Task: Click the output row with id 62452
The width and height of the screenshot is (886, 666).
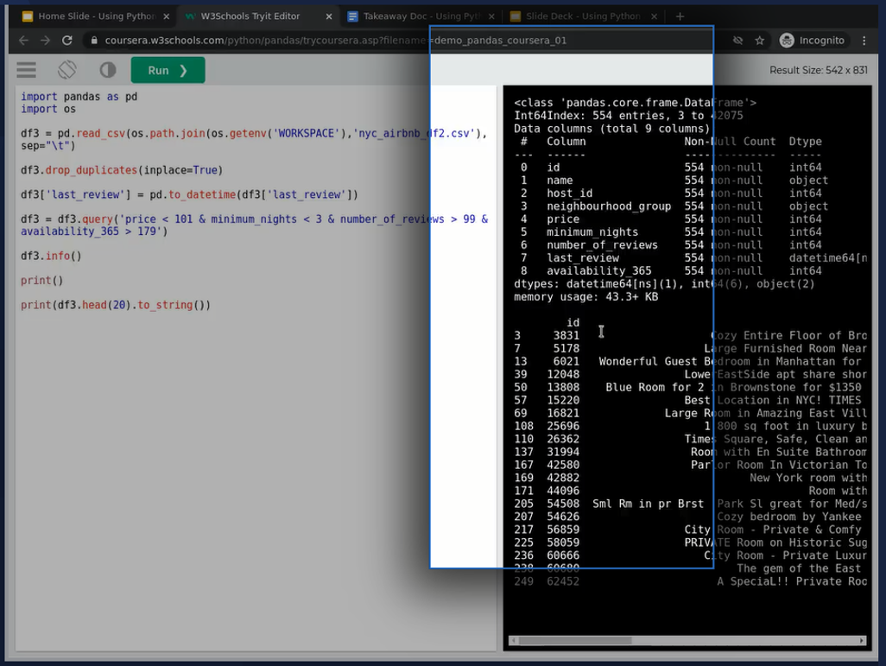Action: pos(690,581)
